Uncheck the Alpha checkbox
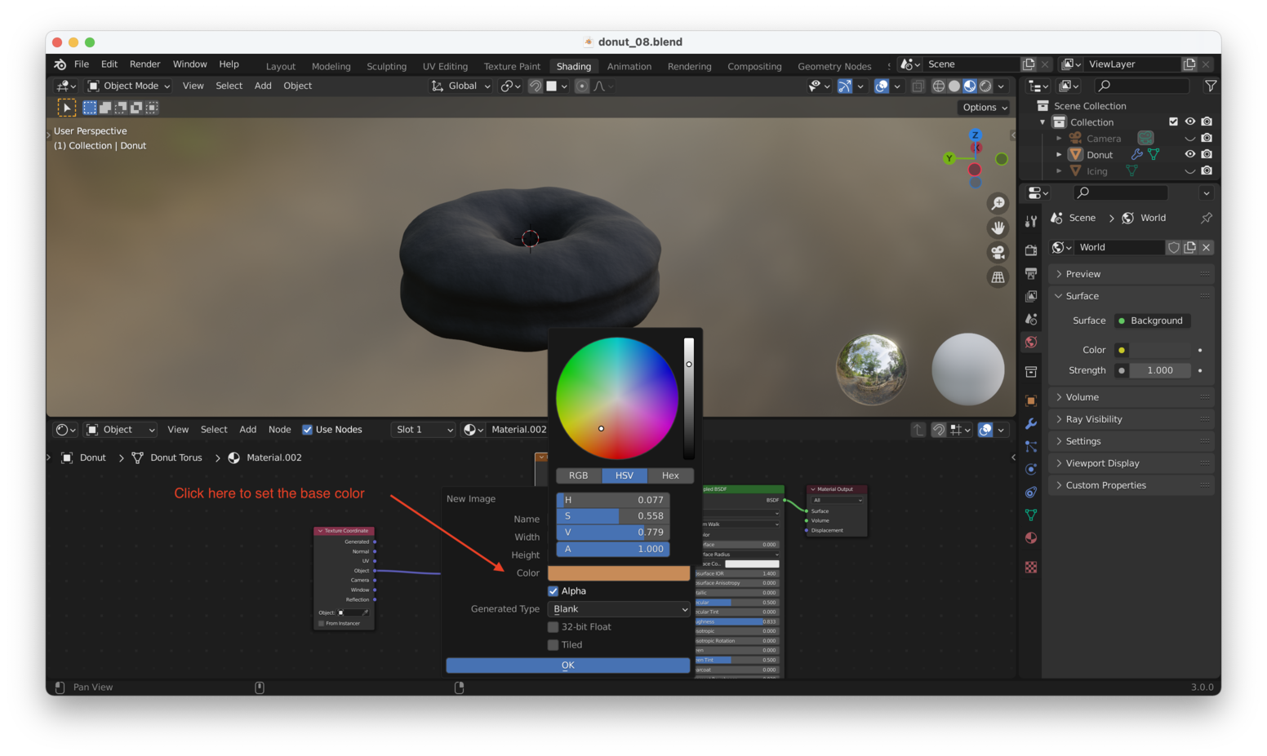This screenshot has height=756, width=1267. pos(553,590)
